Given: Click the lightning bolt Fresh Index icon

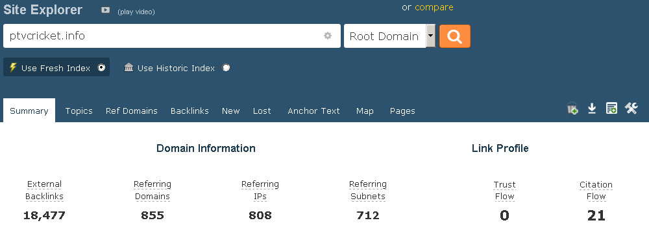Looking at the screenshot, I should pyautogui.click(x=13, y=68).
